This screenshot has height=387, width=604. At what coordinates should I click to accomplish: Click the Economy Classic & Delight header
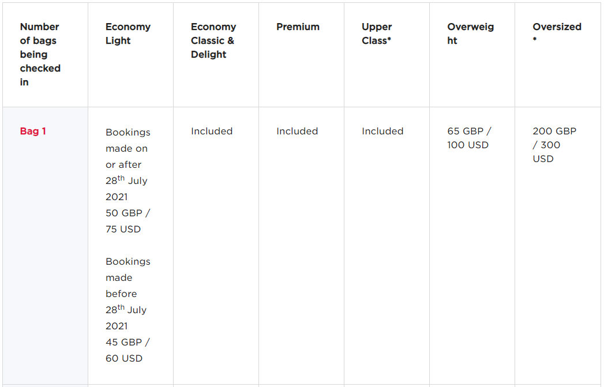(213, 40)
